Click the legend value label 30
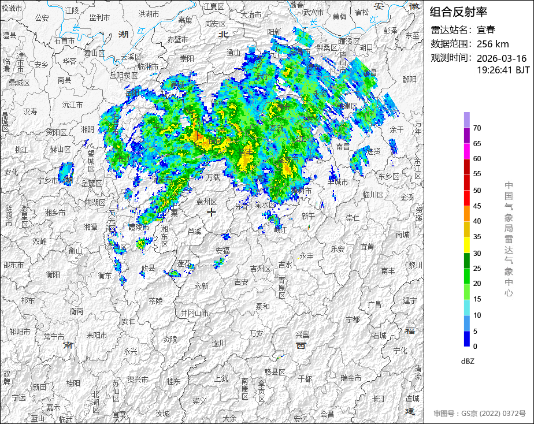 coord(477,254)
